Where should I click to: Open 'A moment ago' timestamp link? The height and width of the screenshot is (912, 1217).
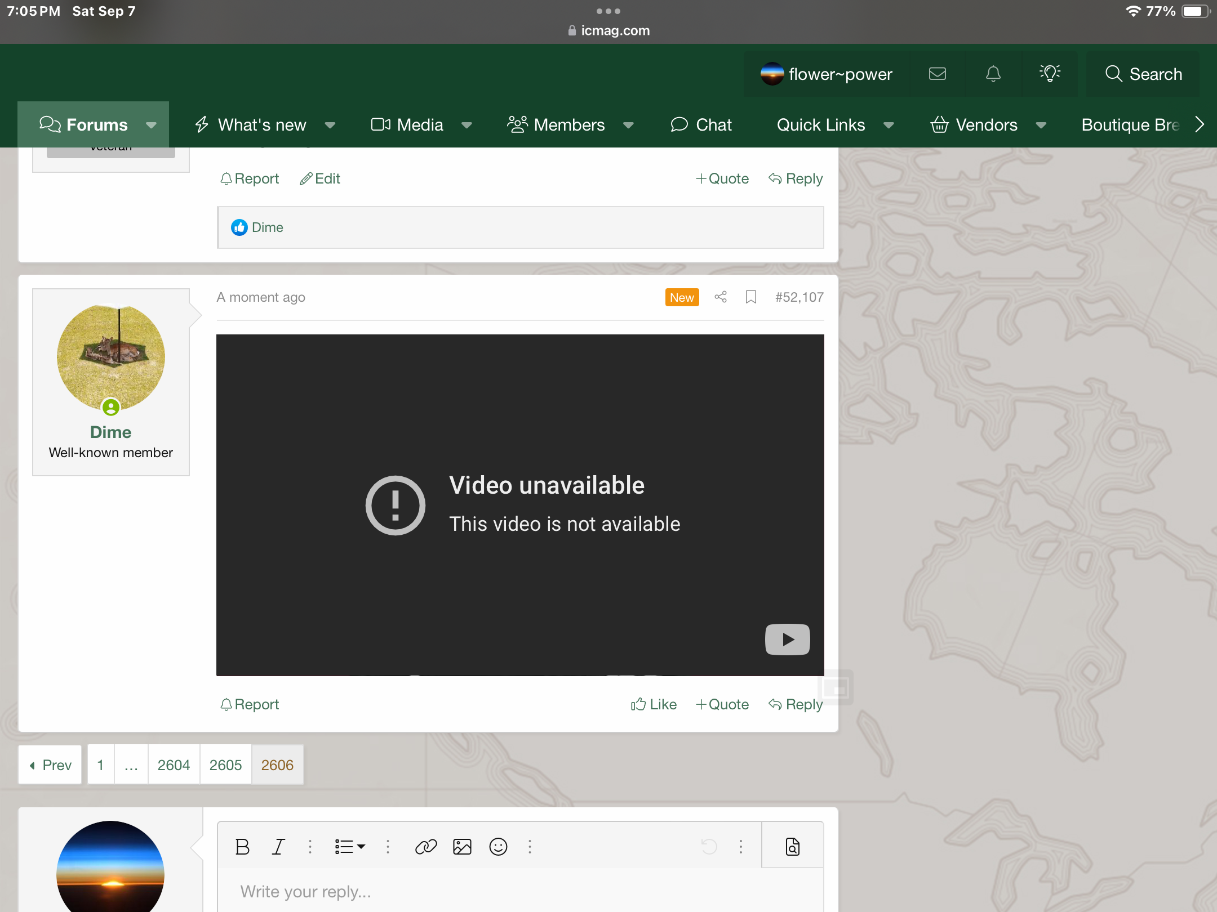[x=261, y=297]
